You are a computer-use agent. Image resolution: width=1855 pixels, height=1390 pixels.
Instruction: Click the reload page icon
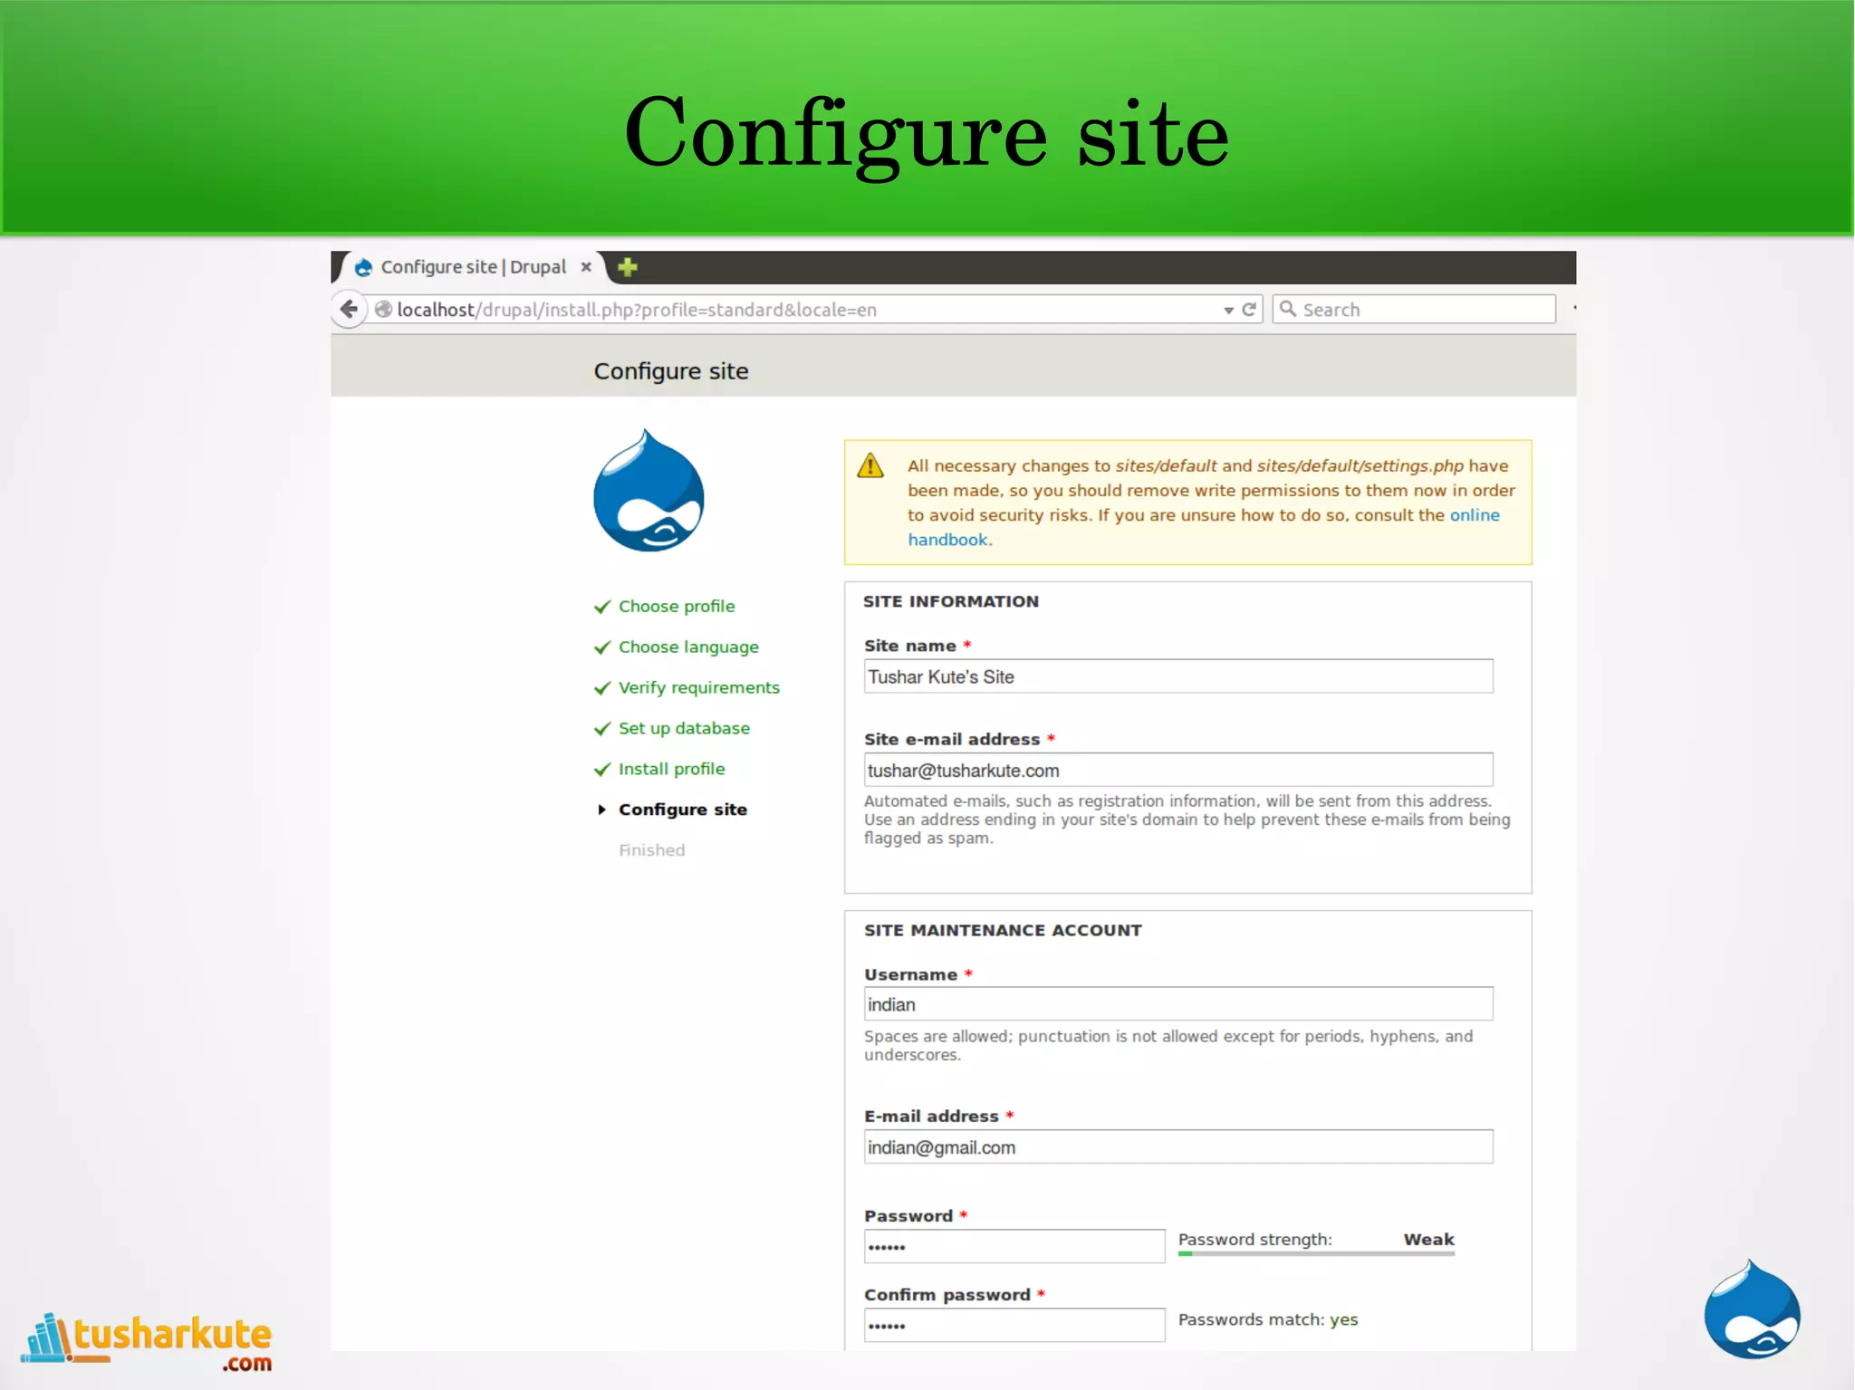1249,310
